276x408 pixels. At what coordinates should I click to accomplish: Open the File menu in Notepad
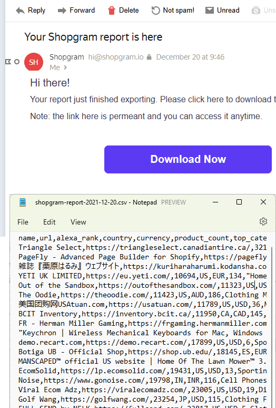[23, 222]
